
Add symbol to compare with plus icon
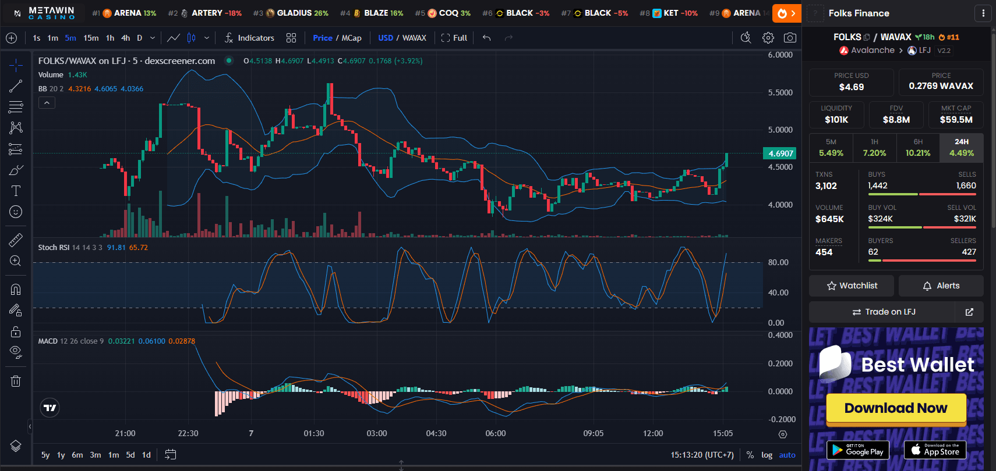pos(11,38)
